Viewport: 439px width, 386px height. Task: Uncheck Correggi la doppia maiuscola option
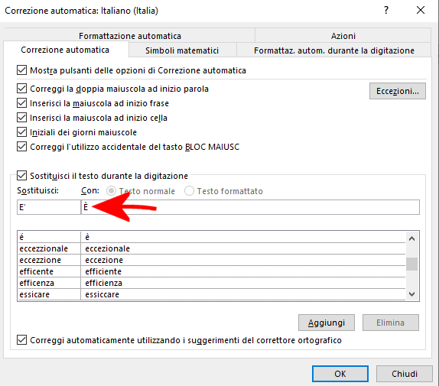[x=22, y=89]
